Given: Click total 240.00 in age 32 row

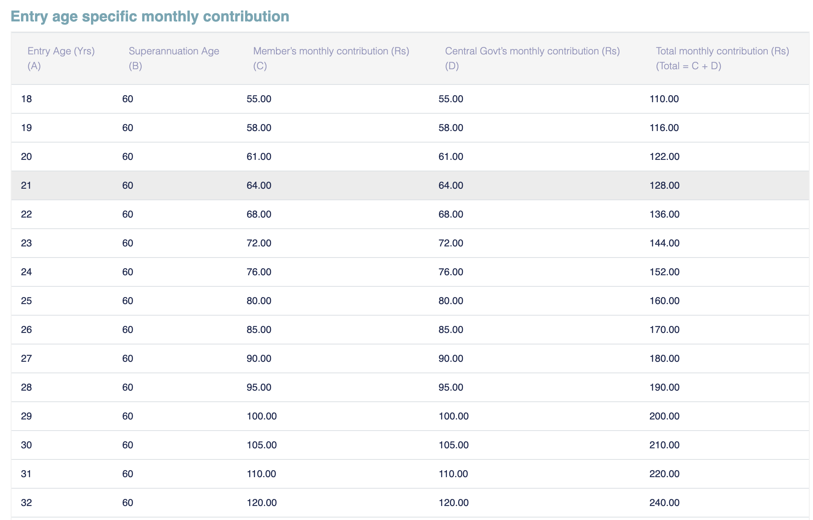Looking at the screenshot, I should click(x=664, y=503).
